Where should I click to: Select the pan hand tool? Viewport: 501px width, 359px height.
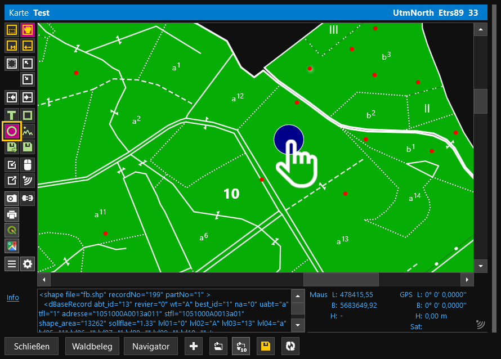click(28, 30)
